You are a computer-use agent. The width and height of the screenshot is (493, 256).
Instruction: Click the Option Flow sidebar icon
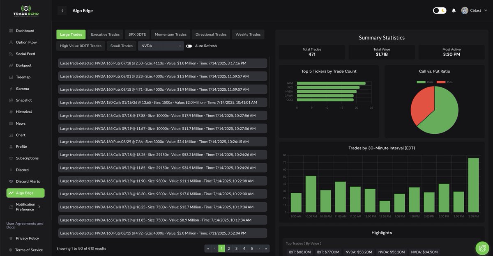11,42
